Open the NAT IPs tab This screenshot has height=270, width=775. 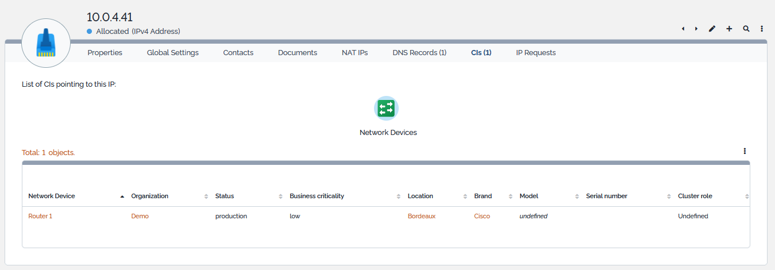pyautogui.click(x=354, y=52)
